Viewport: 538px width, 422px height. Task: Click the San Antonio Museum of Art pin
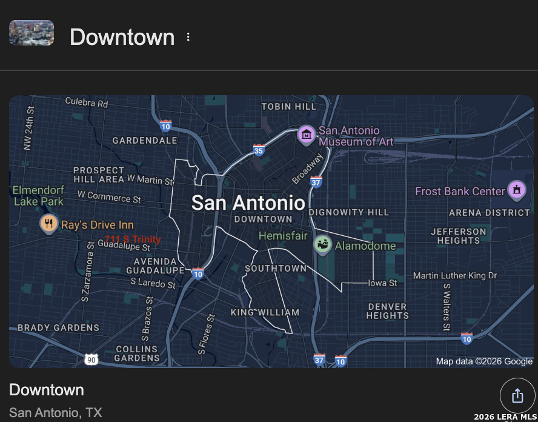coord(307,135)
